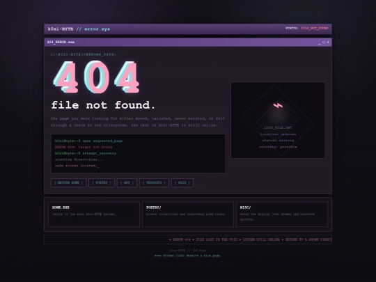Click 'status: missing' text
This screenshot has width=376, height=282.
(x=278, y=141)
